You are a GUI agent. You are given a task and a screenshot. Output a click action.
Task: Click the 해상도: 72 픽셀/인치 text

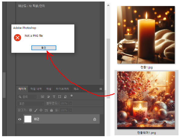click(31, 6)
